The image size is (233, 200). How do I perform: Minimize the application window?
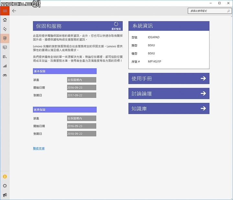pos(211,3)
